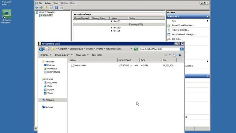The height and width of the screenshot is (133, 236).
Task: Click the Up one level toolbar icon
Action: (46, 7)
